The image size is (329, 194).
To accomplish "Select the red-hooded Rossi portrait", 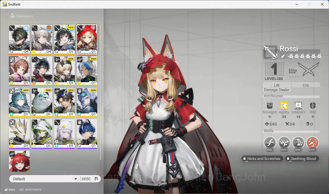I will pos(87,39).
